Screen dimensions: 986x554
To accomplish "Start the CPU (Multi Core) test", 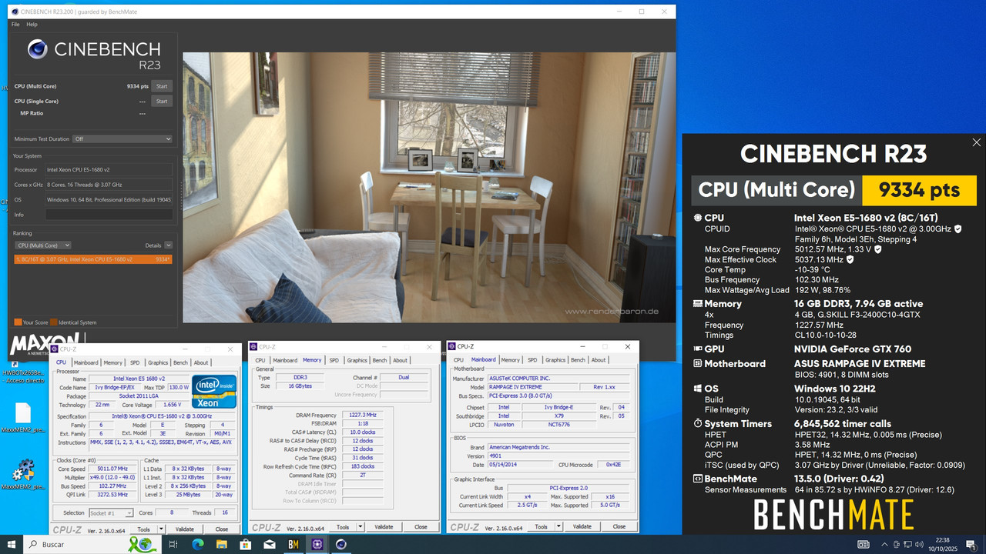I will (x=162, y=86).
